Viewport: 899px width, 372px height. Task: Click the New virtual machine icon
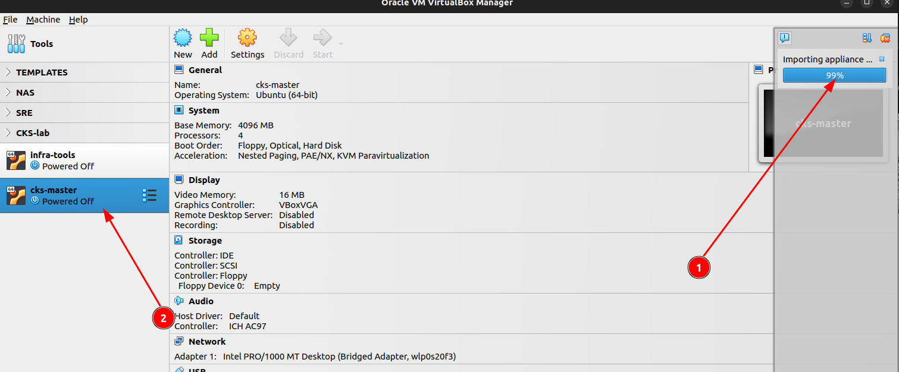pyautogui.click(x=183, y=39)
